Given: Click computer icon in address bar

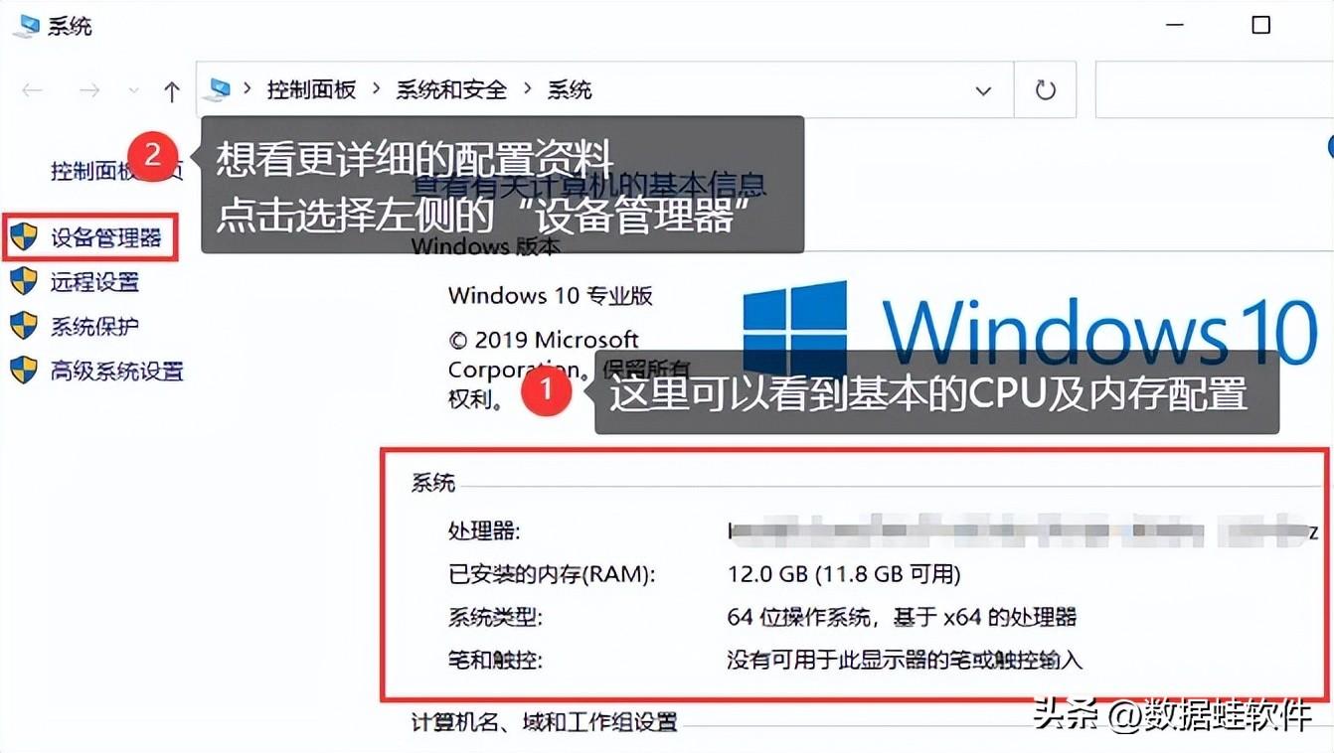Looking at the screenshot, I should coord(217,90).
